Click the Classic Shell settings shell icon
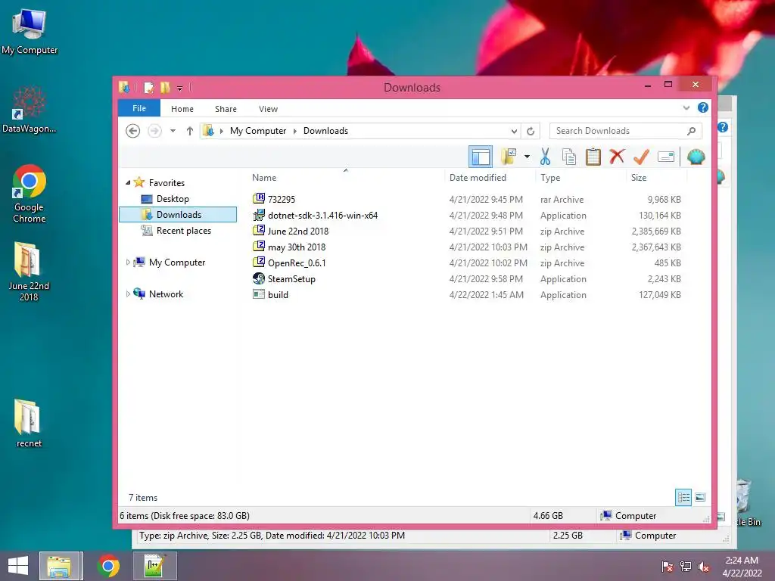This screenshot has height=581, width=775. click(x=696, y=157)
